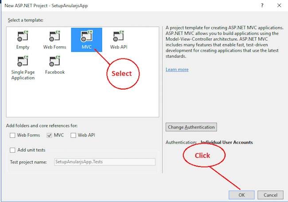The height and width of the screenshot is (202, 288).
Task: Click the Single Page Application label text
Action: [x=23, y=75]
